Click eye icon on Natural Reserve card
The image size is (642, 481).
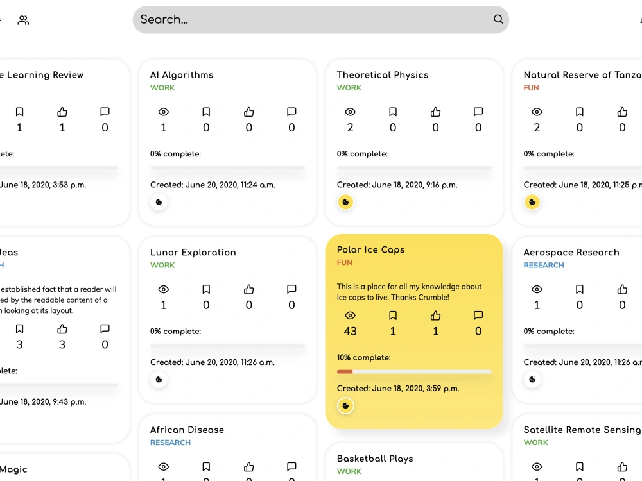[537, 112]
